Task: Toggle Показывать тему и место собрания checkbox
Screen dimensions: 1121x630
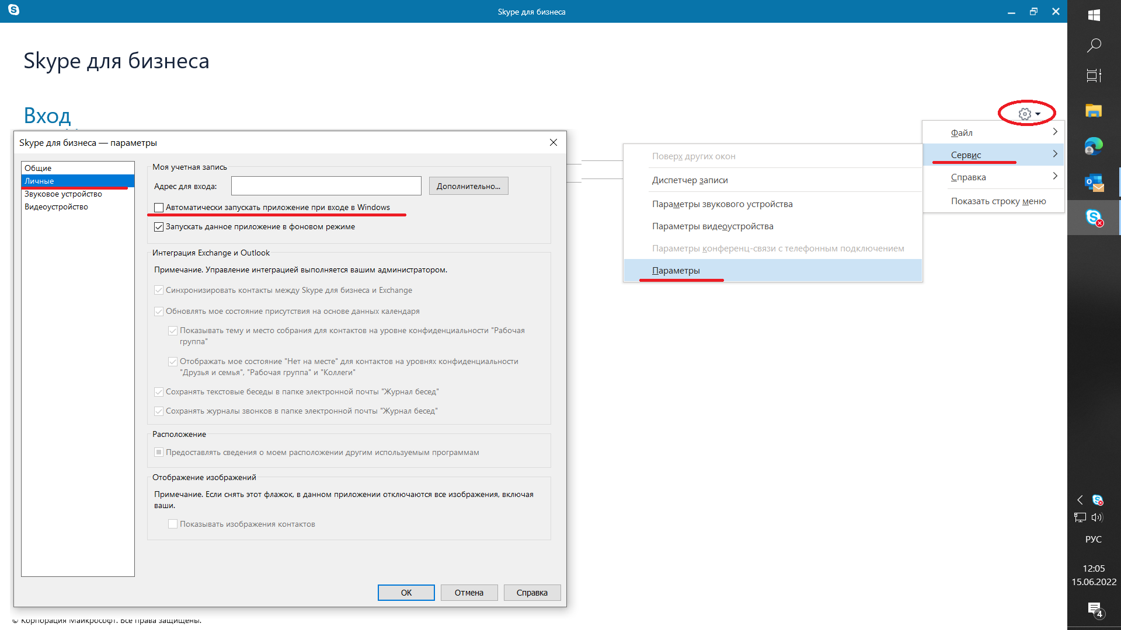Action: pyautogui.click(x=173, y=331)
